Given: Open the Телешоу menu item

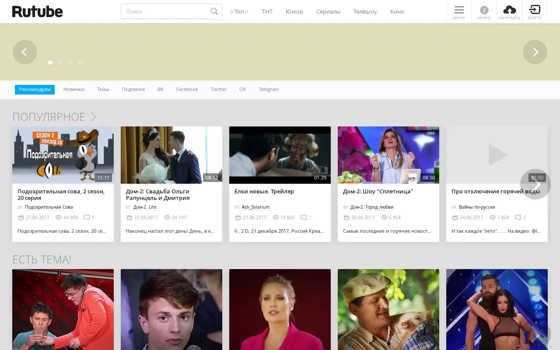Looking at the screenshot, I should (365, 12).
